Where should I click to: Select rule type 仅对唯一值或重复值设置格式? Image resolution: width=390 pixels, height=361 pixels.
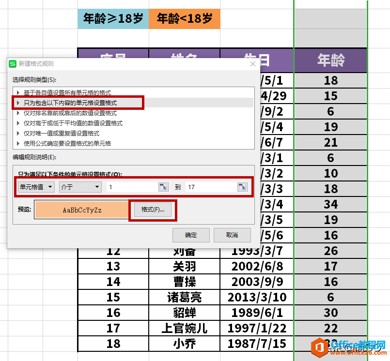click(x=134, y=134)
